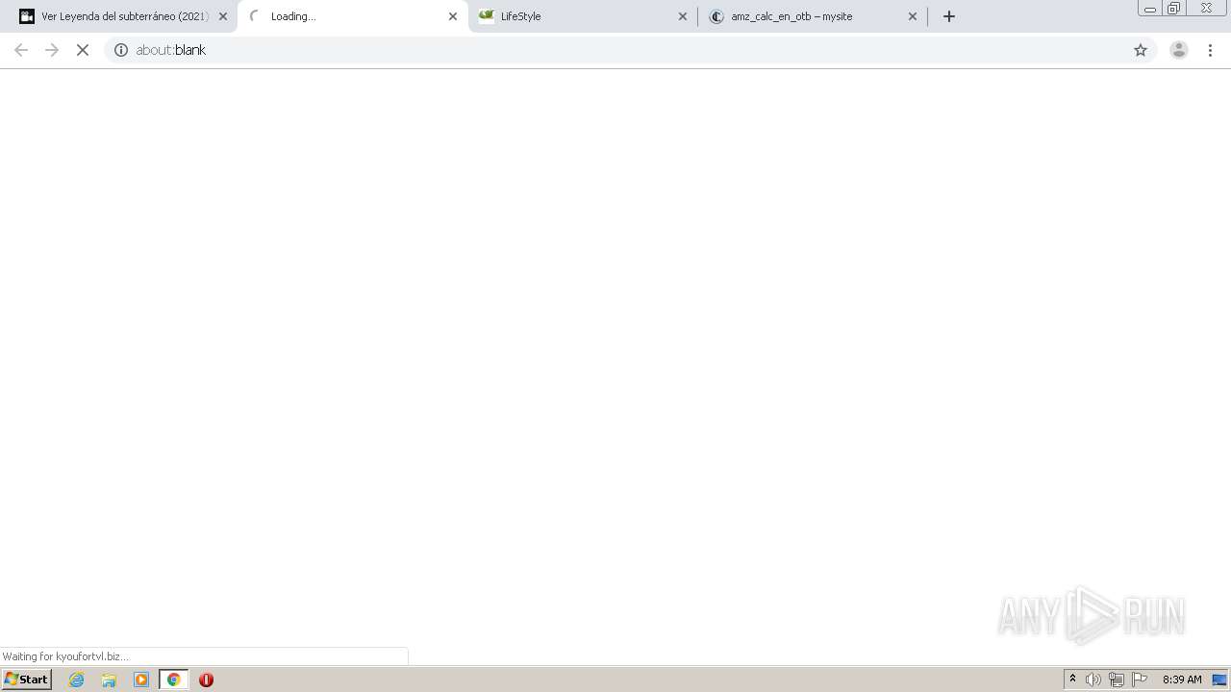Open Action Center flag icon

(x=1140, y=680)
